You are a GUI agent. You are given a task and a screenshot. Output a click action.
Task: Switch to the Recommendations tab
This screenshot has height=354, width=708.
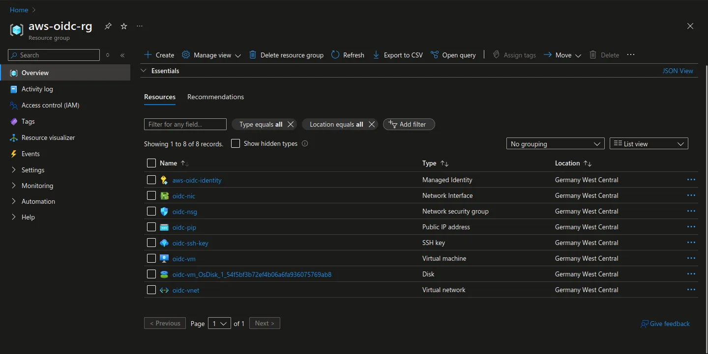click(215, 97)
